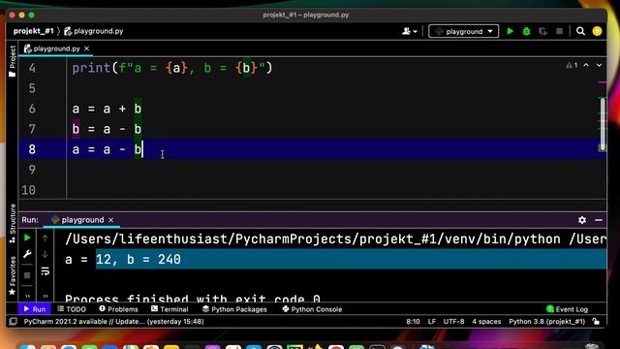Viewport: 620px width, 349px height.
Task: Rerun playground from Run panel play icon
Action: [27, 238]
